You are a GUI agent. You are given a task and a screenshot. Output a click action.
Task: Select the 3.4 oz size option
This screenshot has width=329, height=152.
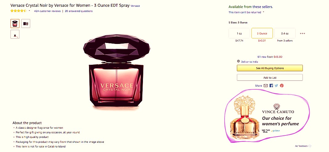pos(285,33)
